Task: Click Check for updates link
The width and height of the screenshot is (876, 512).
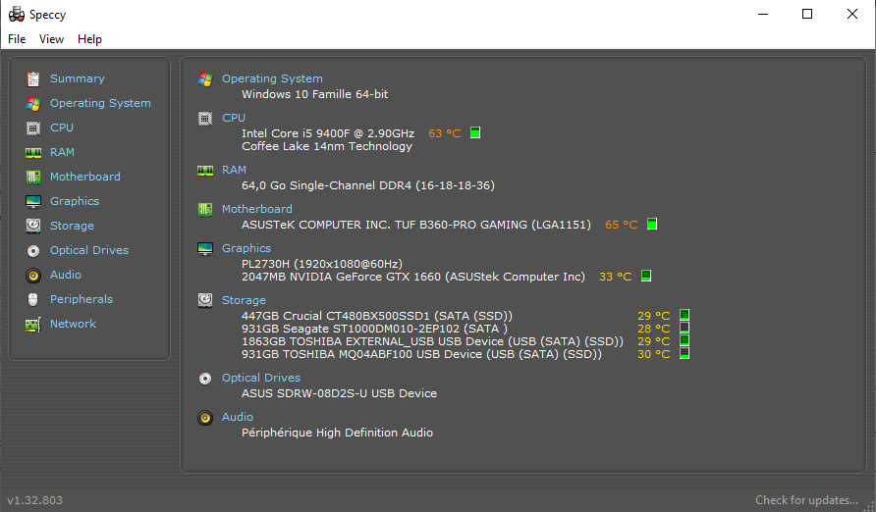Action: click(806, 499)
